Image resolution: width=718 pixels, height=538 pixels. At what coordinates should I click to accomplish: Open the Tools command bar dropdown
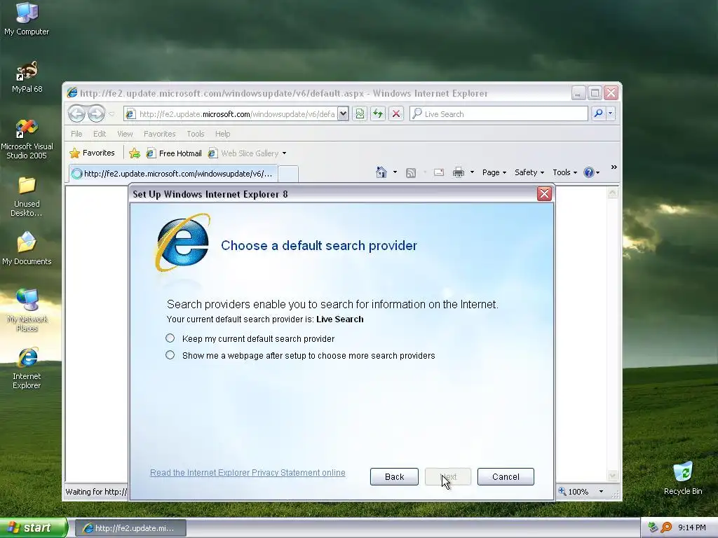pyautogui.click(x=564, y=172)
